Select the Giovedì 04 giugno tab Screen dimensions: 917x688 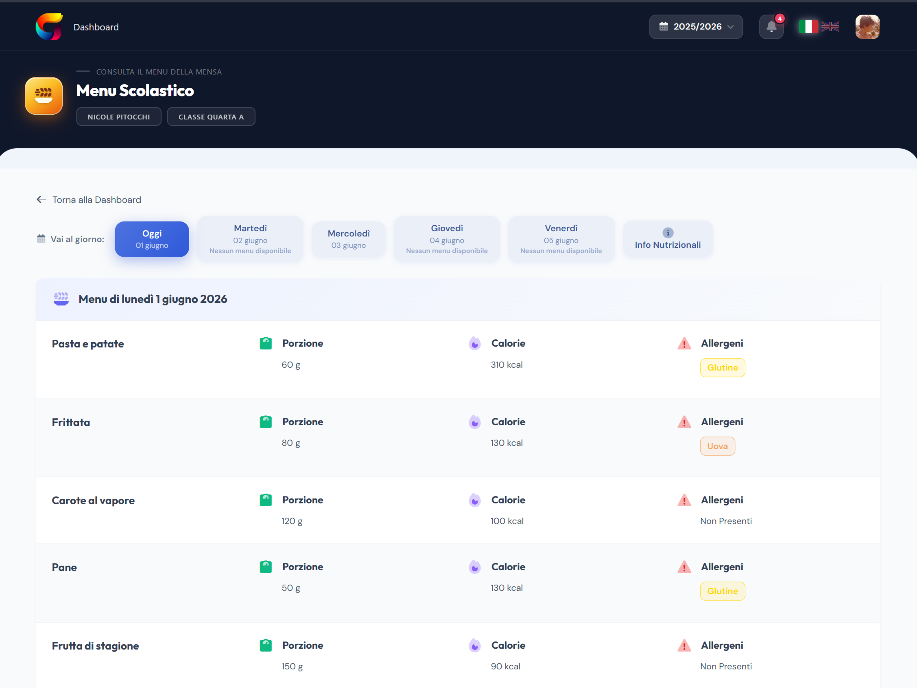pyautogui.click(x=447, y=239)
